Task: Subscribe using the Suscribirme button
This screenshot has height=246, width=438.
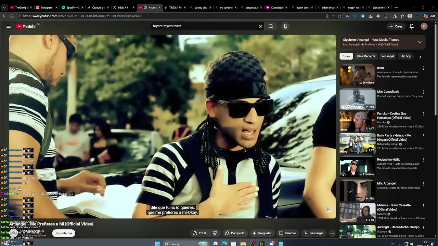Action: pyautogui.click(x=64, y=233)
